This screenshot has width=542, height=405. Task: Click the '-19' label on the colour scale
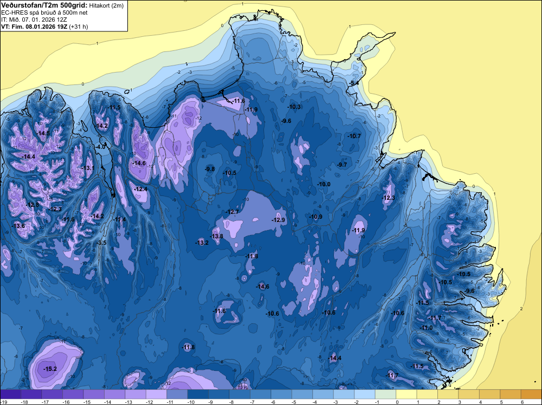tap(3, 402)
